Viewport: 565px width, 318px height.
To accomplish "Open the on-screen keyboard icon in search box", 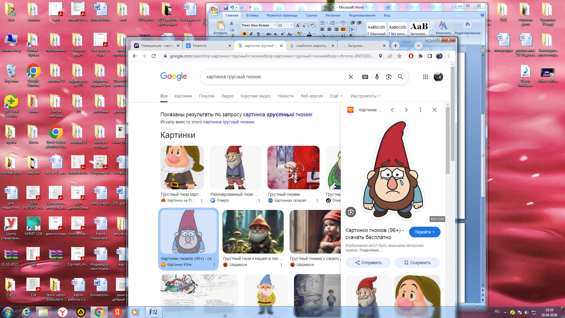I will tap(365, 77).
